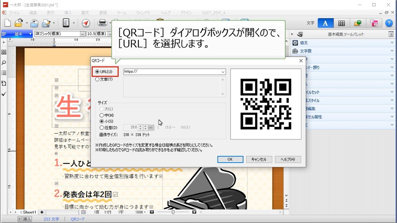Image resolution: width=397 pixels, height=223 pixels.
Task: Close the QRコード dialog
Action: pyautogui.click(x=301, y=61)
